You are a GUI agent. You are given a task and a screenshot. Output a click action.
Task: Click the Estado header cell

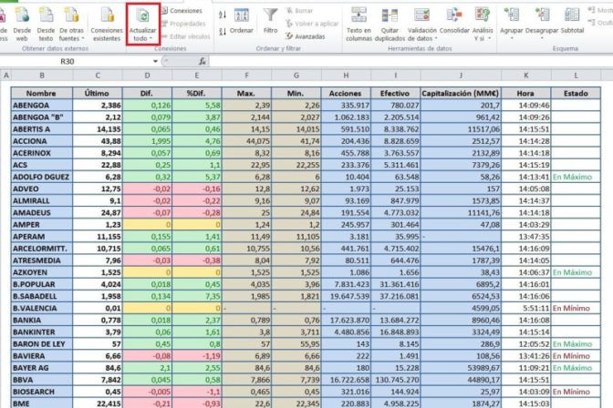click(x=576, y=93)
